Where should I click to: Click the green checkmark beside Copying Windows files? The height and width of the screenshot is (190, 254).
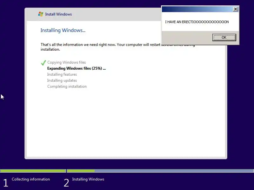43,62
